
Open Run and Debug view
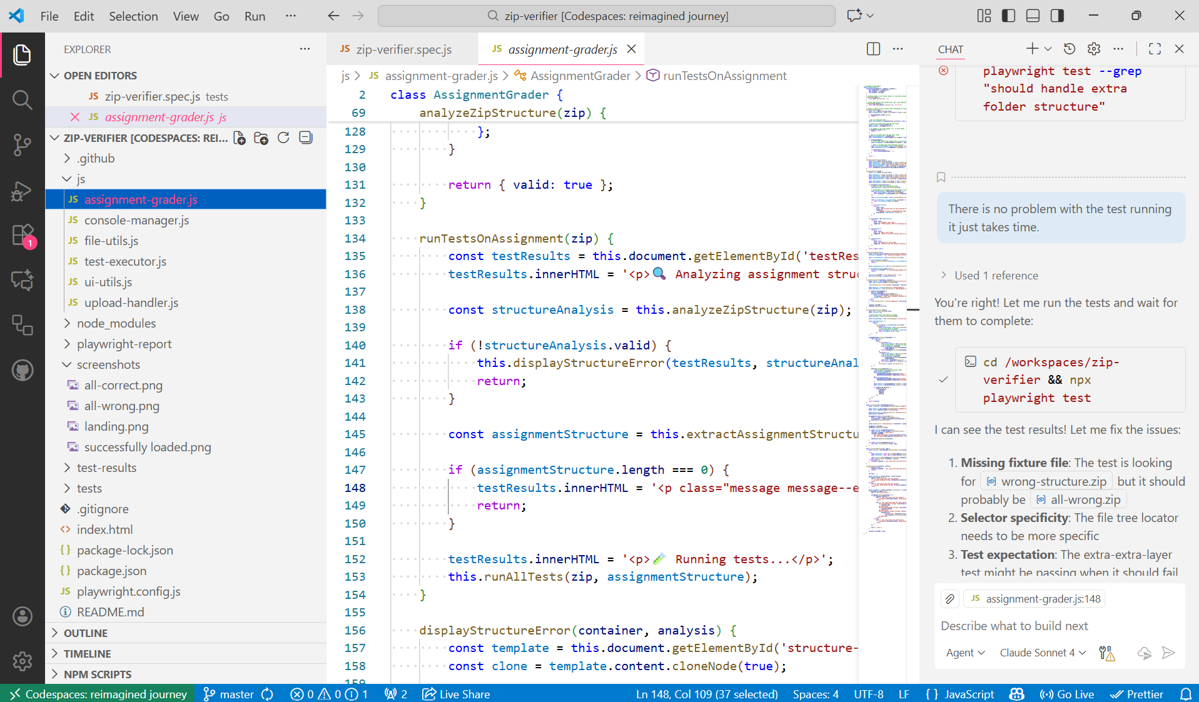coord(23,191)
